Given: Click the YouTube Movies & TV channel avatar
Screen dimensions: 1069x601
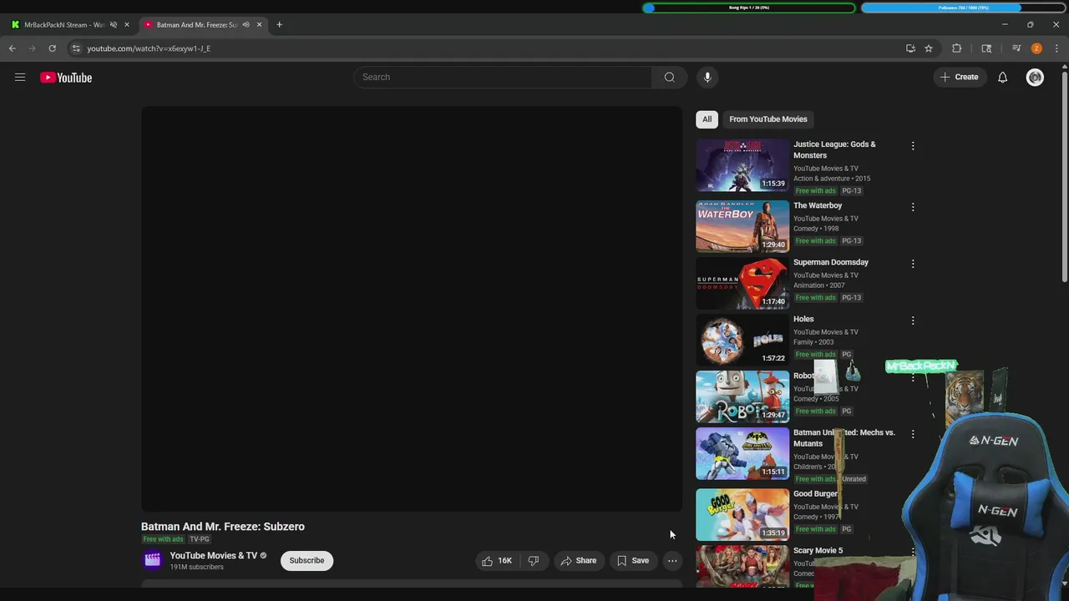Looking at the screenshot, I should [152, 560].
